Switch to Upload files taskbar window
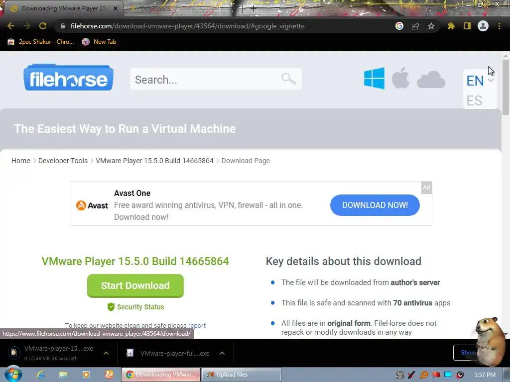This screenshot has width=510, height=382. click(242, 375)
